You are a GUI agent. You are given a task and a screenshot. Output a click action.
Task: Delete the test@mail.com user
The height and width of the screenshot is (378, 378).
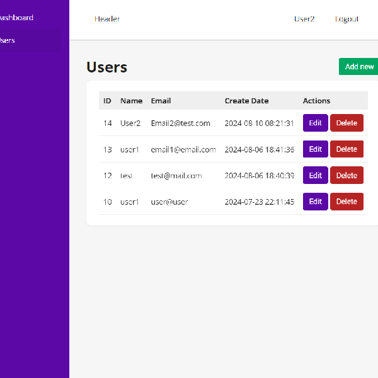(x=346, y=176)
